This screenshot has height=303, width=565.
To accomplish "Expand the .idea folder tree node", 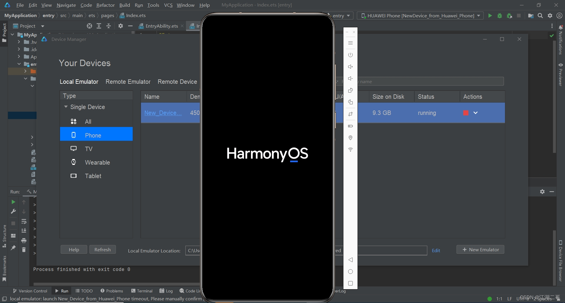I will (19, 49).
